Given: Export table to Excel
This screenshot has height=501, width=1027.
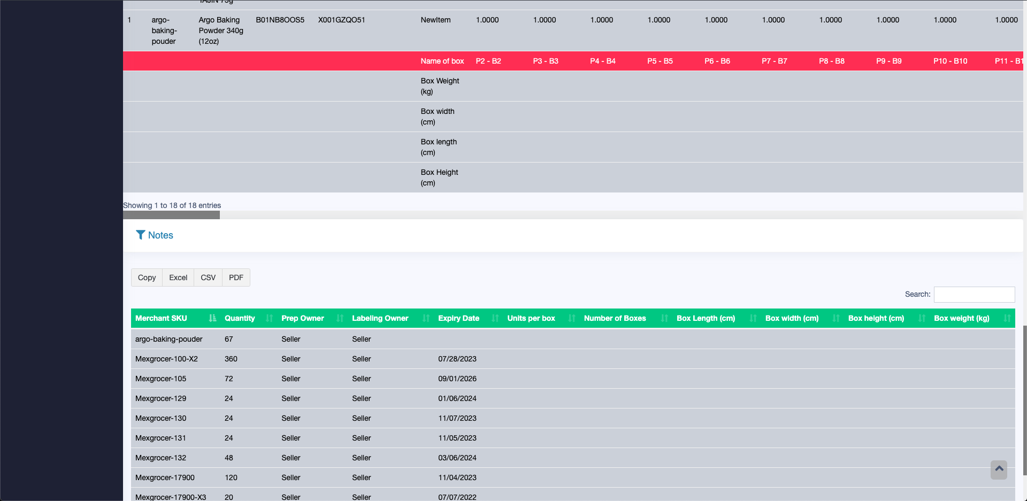Looking at the screenshot, I should pyautogui.click(x=178, y=278).
